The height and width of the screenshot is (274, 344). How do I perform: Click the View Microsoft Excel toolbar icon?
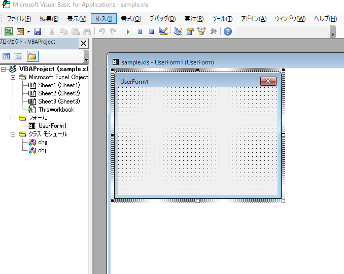click(x=9, y=31)
